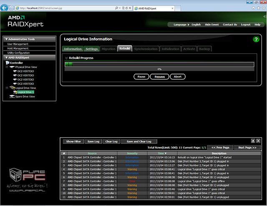Click the address bar search magnifier icon
The width and height of the screenshot is (267, 206).
tap(116, 8)
